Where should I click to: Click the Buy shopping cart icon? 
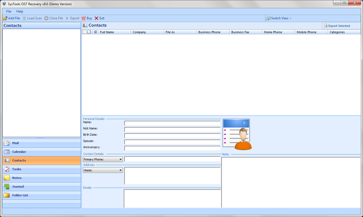point(84,18)
